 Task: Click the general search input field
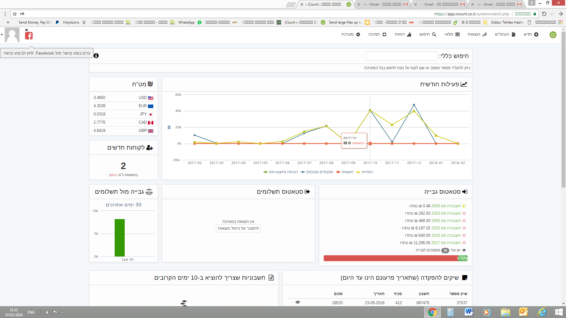point(401,56)
